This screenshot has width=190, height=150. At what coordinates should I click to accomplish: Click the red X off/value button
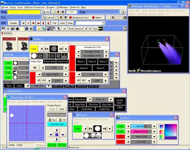[x=23, y=23]
